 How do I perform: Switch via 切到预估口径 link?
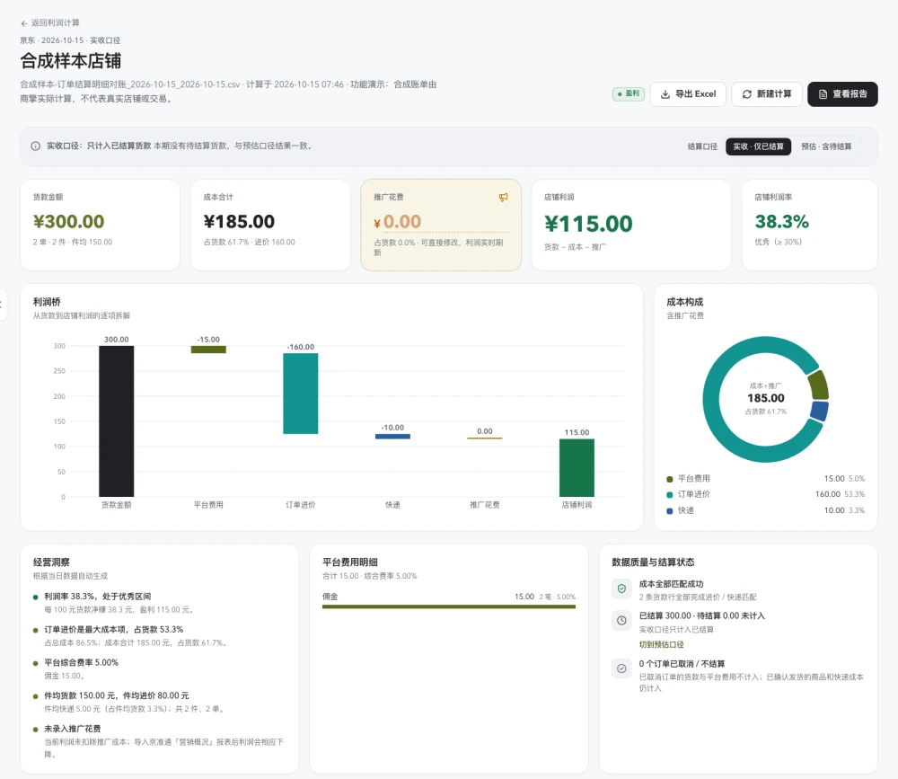coord(662,645)
